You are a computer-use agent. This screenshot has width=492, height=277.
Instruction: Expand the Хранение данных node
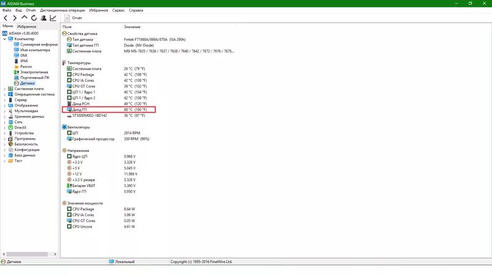point(4,116)
